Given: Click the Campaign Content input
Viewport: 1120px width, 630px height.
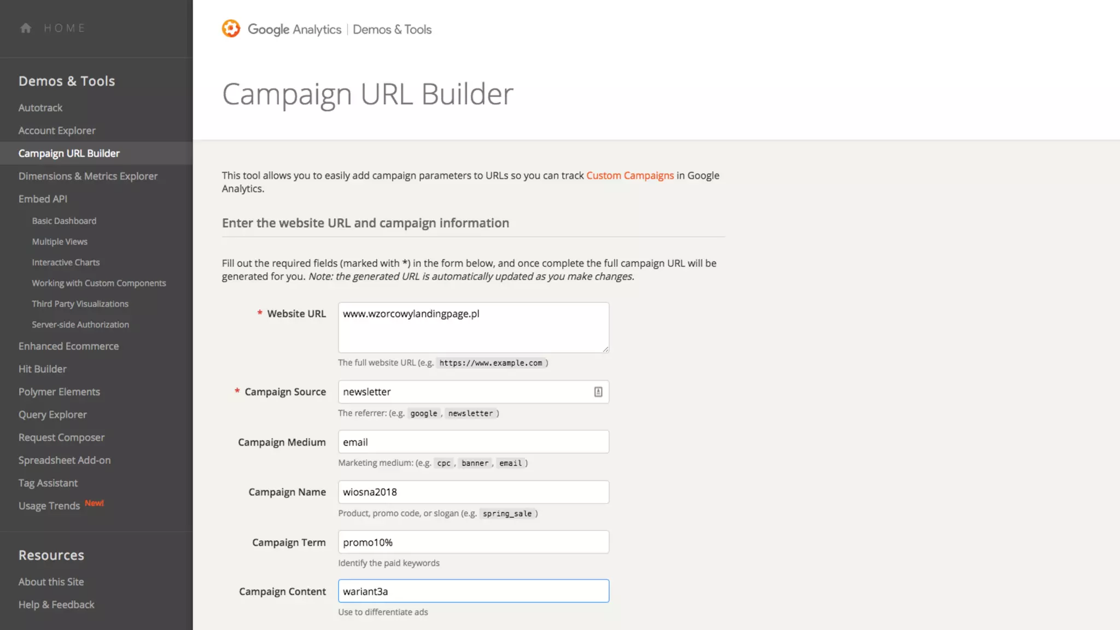Looking at the screenshot, I should tap(473, 591).
